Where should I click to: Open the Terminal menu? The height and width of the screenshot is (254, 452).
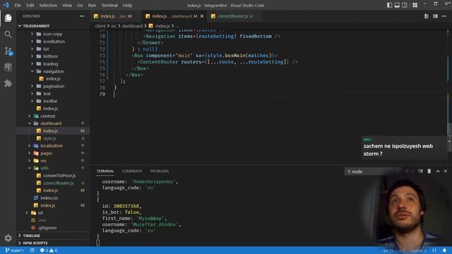[109, 5]
